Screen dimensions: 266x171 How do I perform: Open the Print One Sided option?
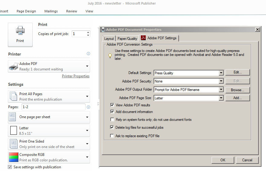(x=49, y=144)
